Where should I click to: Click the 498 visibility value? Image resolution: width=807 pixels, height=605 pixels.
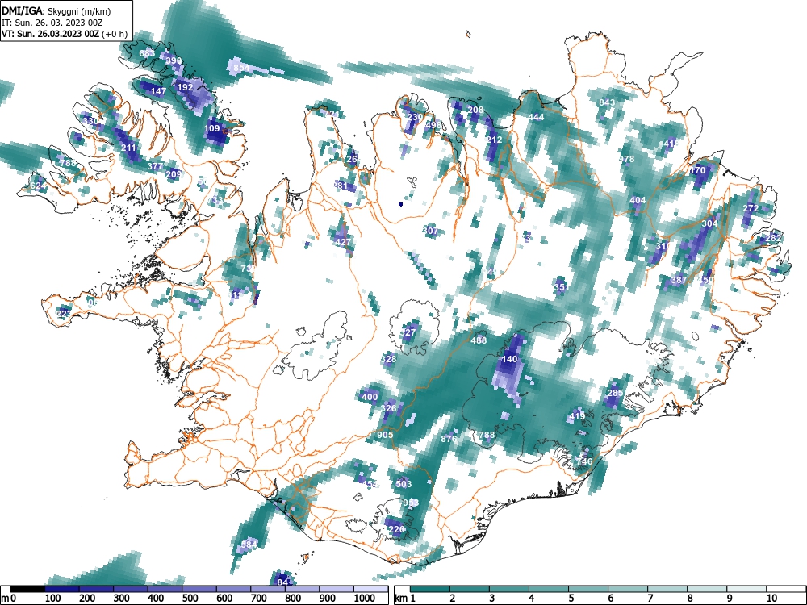434,125
